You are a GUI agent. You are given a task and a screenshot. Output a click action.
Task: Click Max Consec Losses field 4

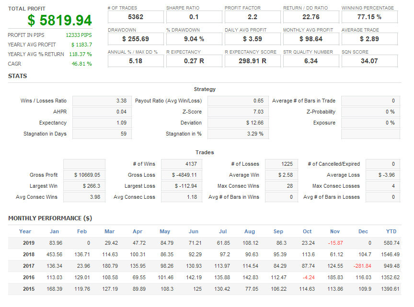(383, 186)
